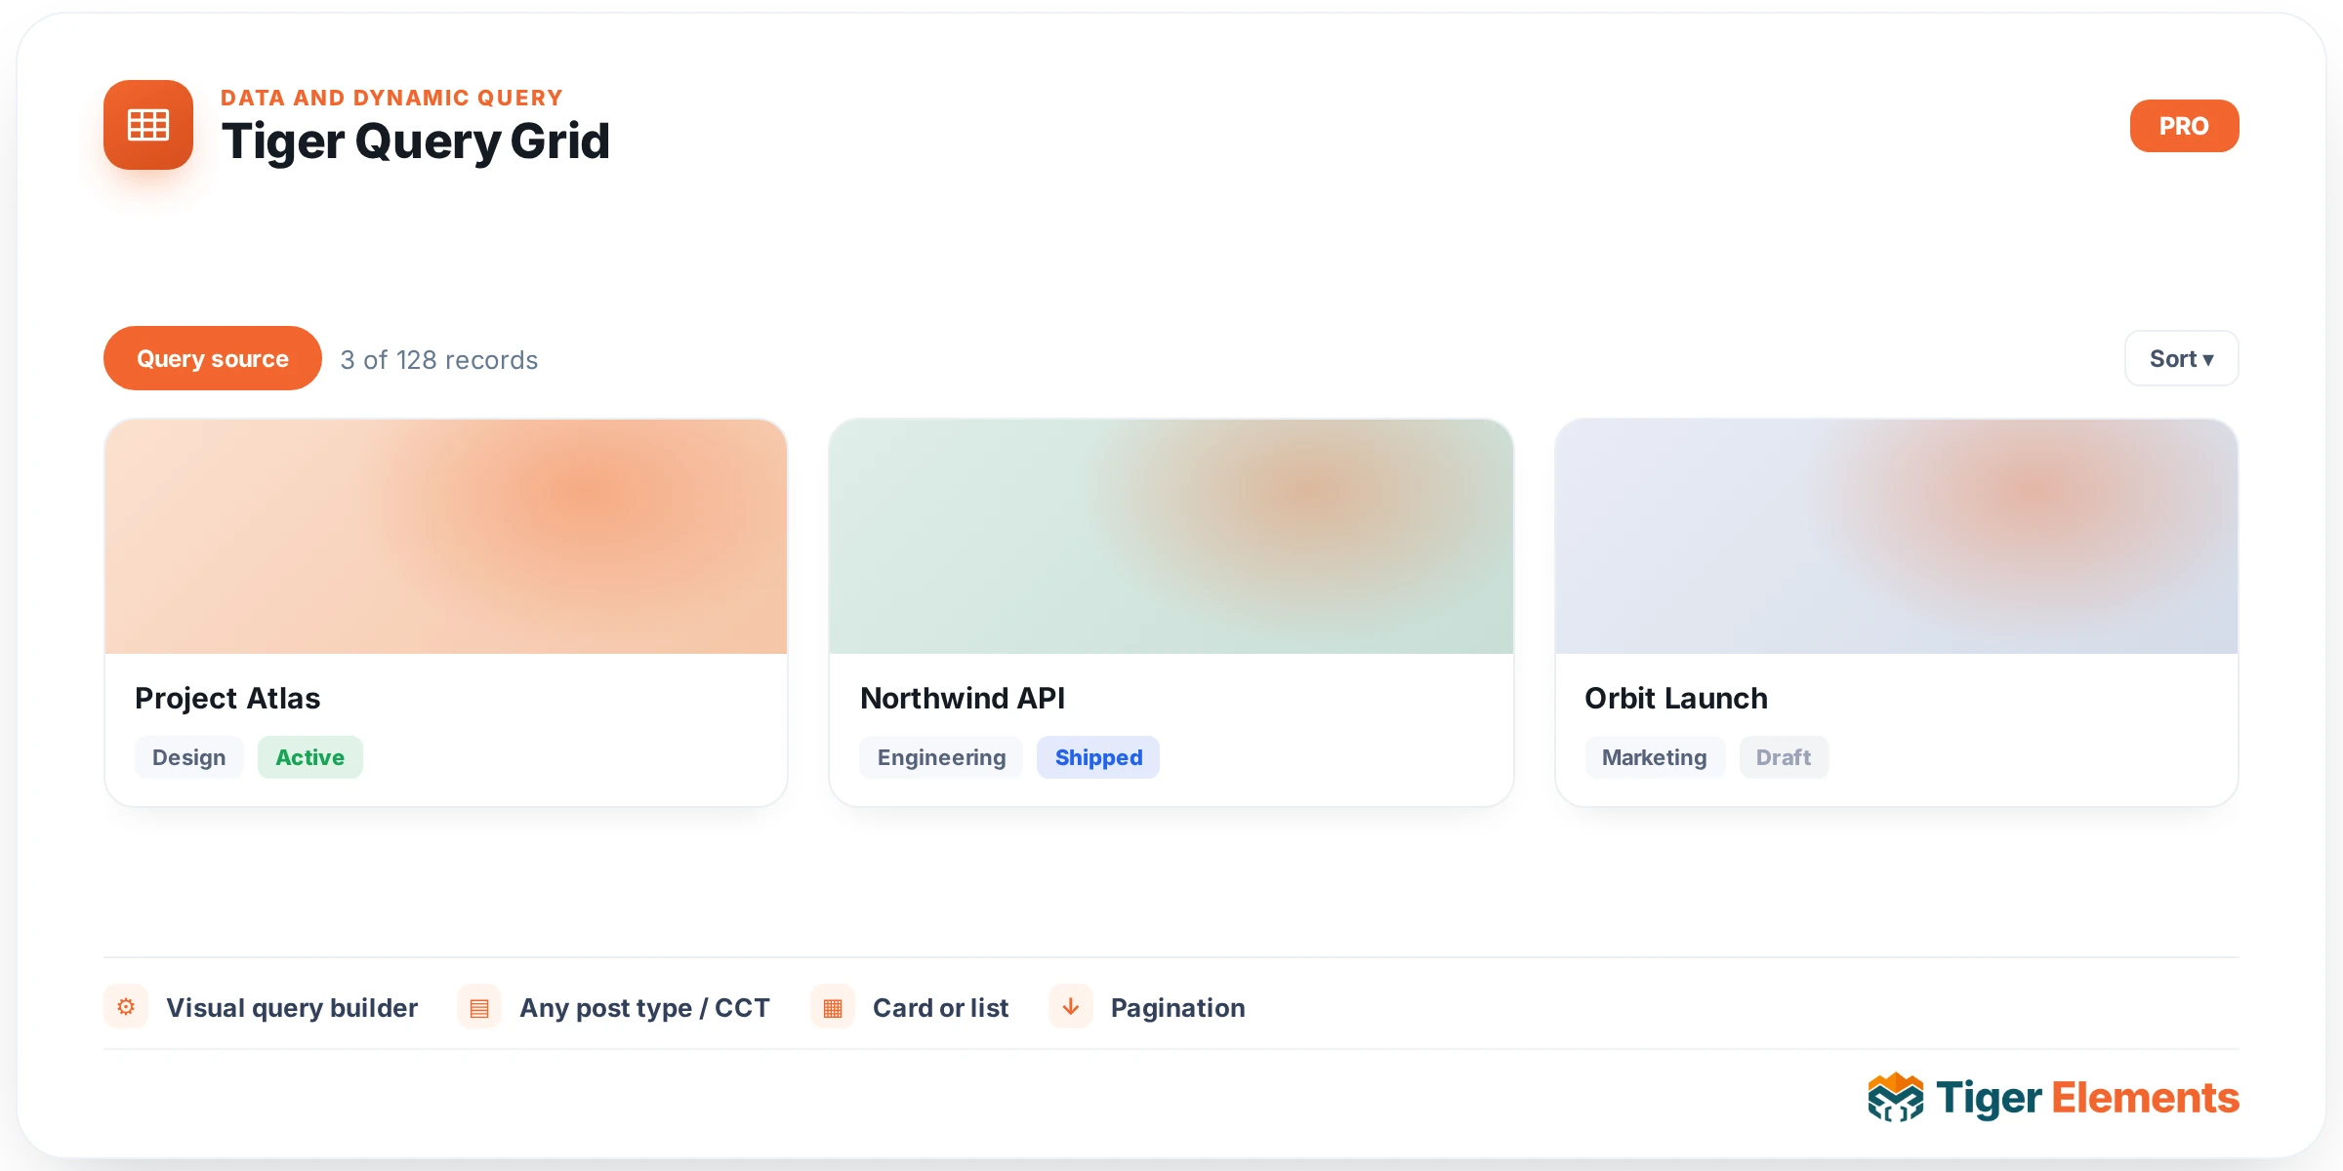2343x1171 pixels.
Task: Click the Tiger Query Grid heading
Action: (416, 141)
